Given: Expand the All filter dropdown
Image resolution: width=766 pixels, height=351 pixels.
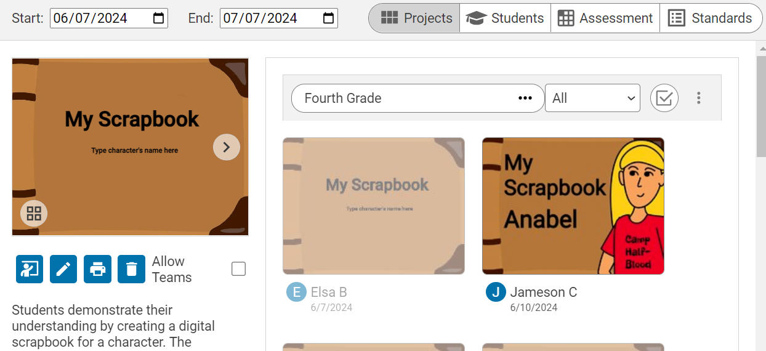Looking at the screenshot, I should tap(592, 98).
